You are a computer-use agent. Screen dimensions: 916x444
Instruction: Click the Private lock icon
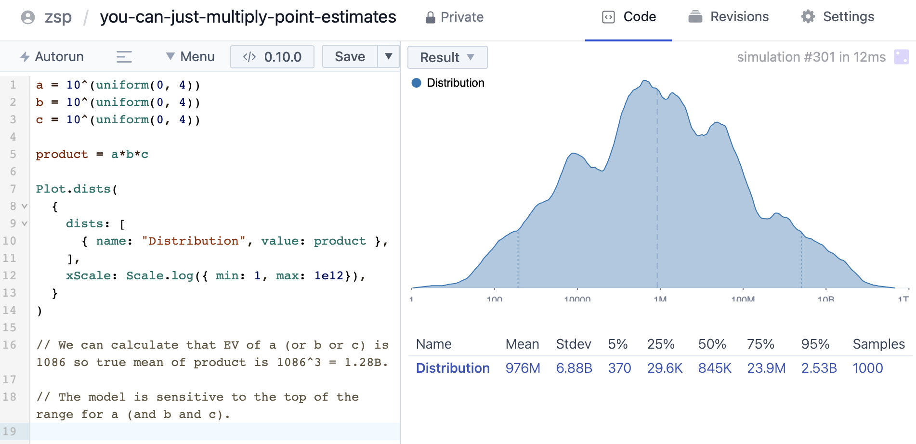(430, 17)
